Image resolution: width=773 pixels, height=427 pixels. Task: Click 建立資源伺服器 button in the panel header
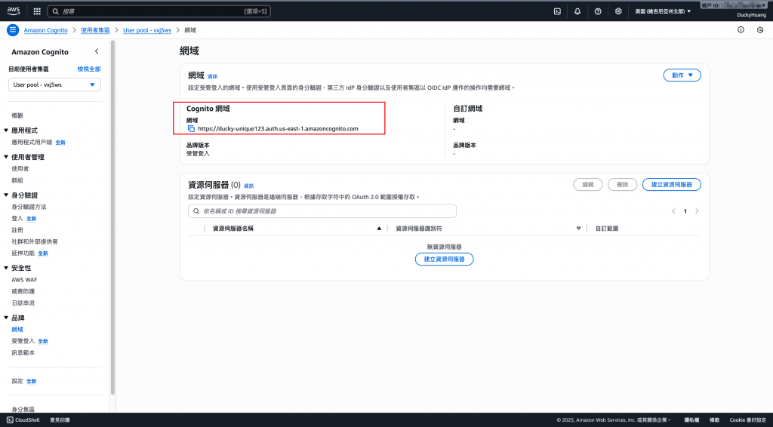click(671, 185)
